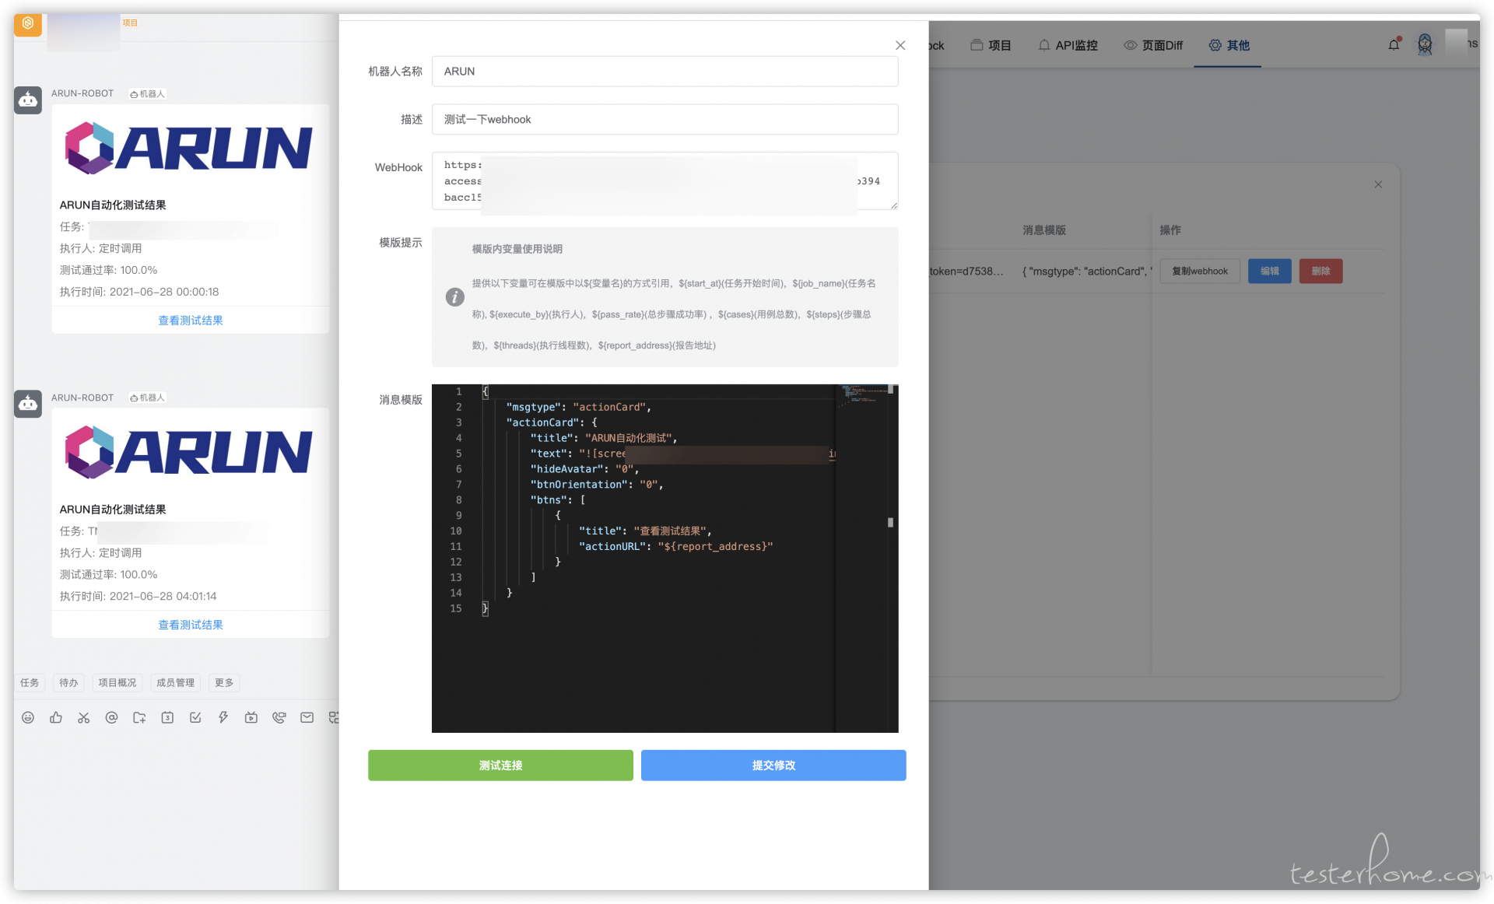Click the @ mention icon
Image resolution: width=1494 pixels, height=904 pixels.
click(112, 717)
